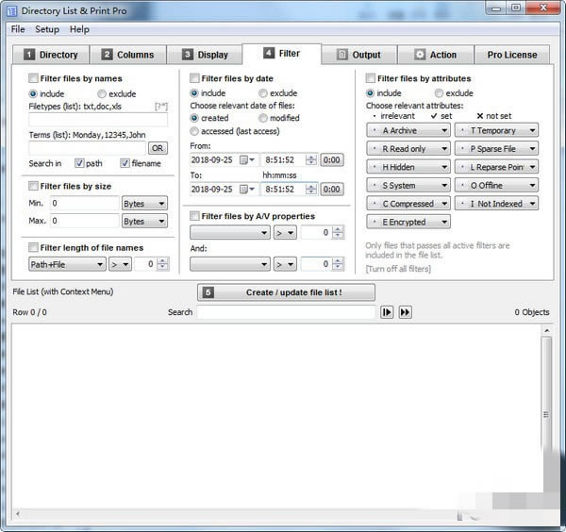Uncheck the path search checkbox

[x=79, y=163]
